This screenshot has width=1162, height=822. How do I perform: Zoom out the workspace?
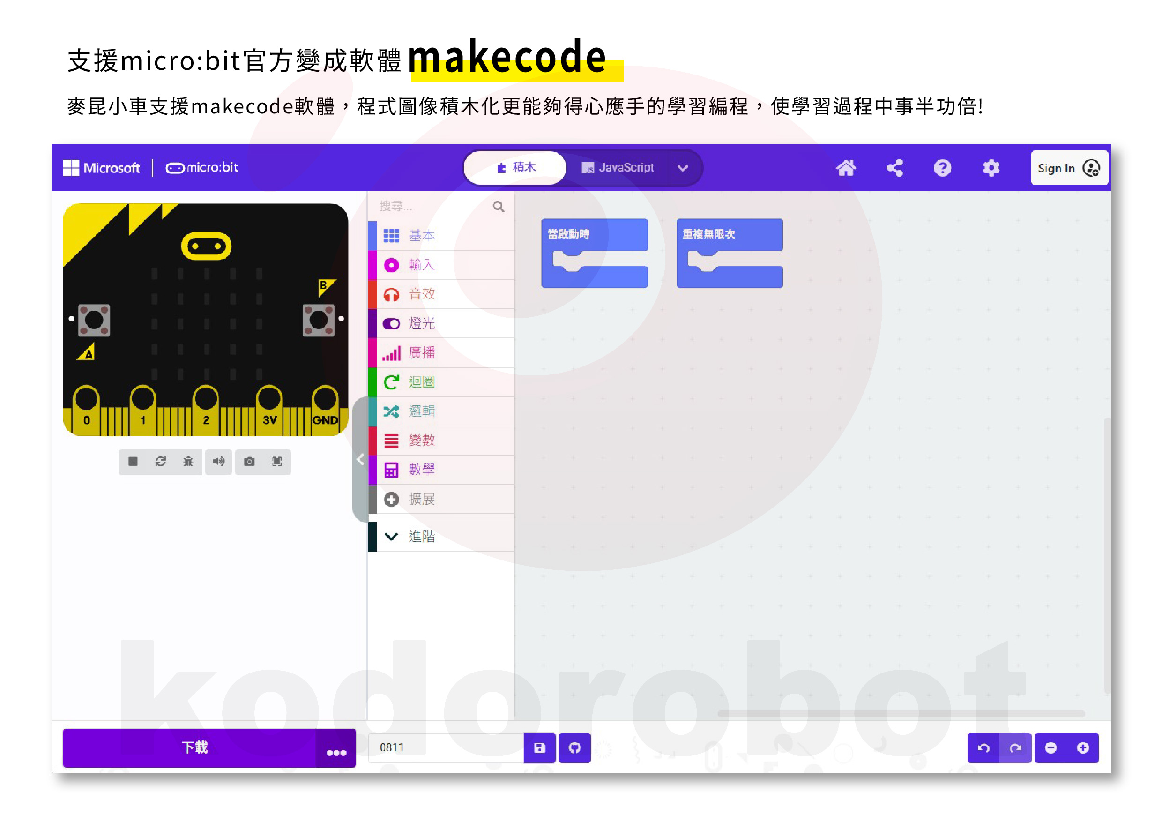[x=1050, y=747]
